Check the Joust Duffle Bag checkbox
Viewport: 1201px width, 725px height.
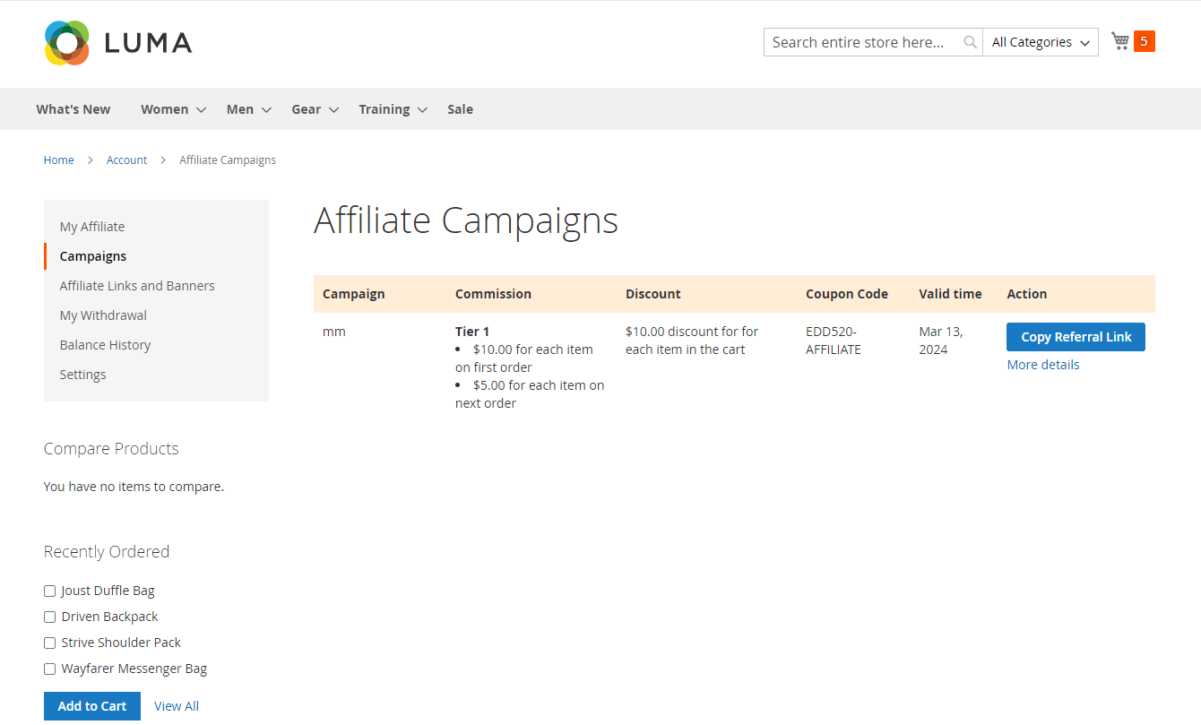(50, 591)
